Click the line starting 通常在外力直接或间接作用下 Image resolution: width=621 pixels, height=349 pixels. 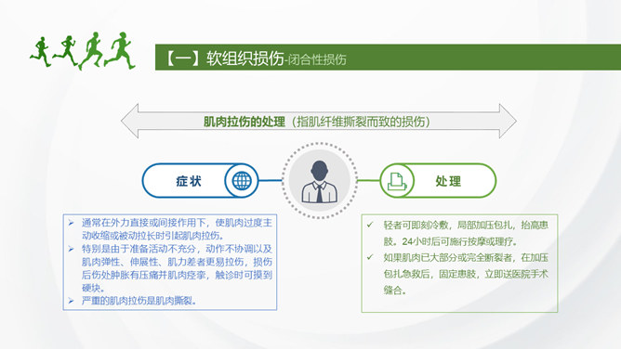tap(177, 223)
